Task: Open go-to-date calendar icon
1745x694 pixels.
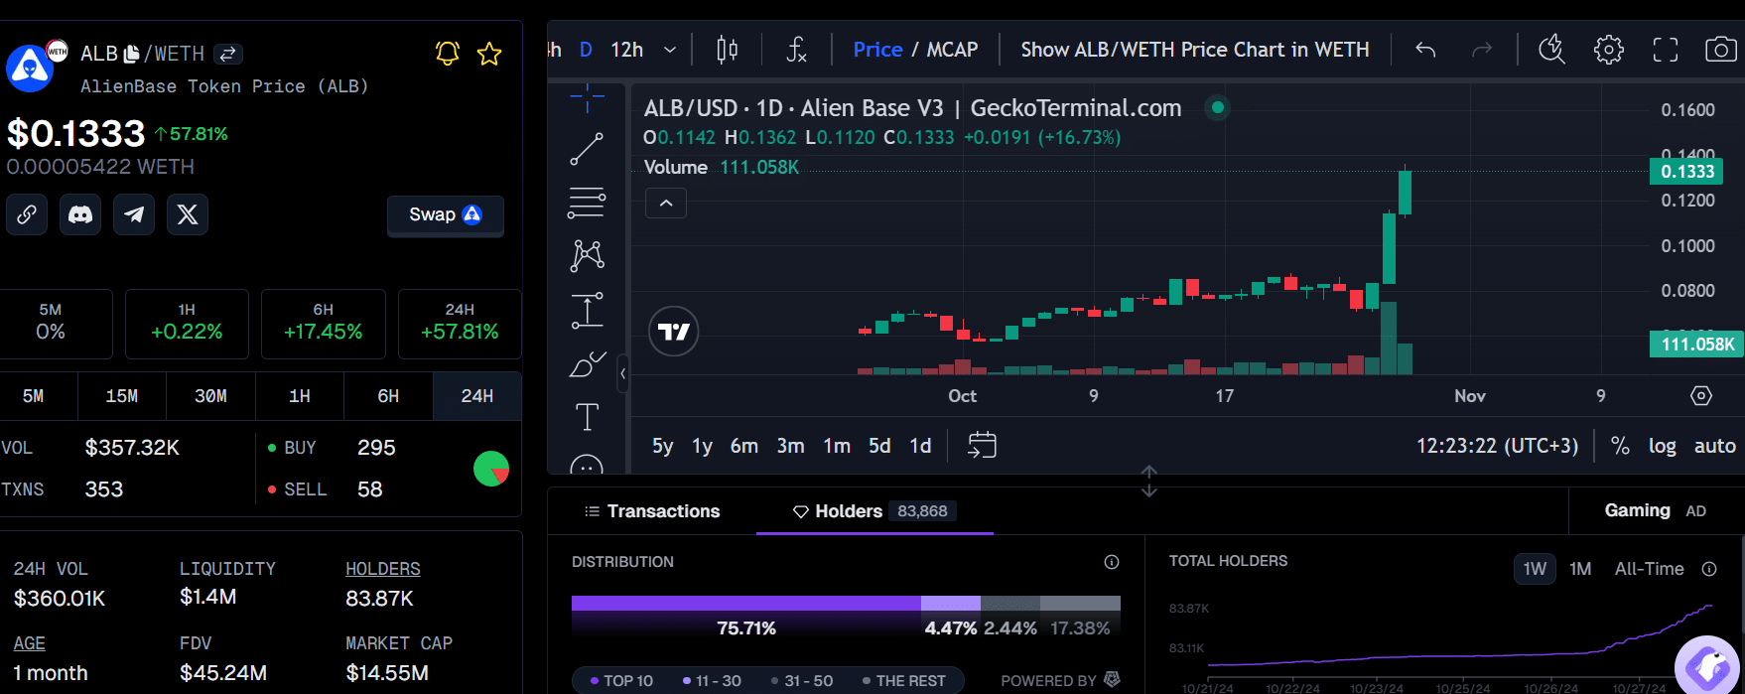Action: click(x=982, y=445)
